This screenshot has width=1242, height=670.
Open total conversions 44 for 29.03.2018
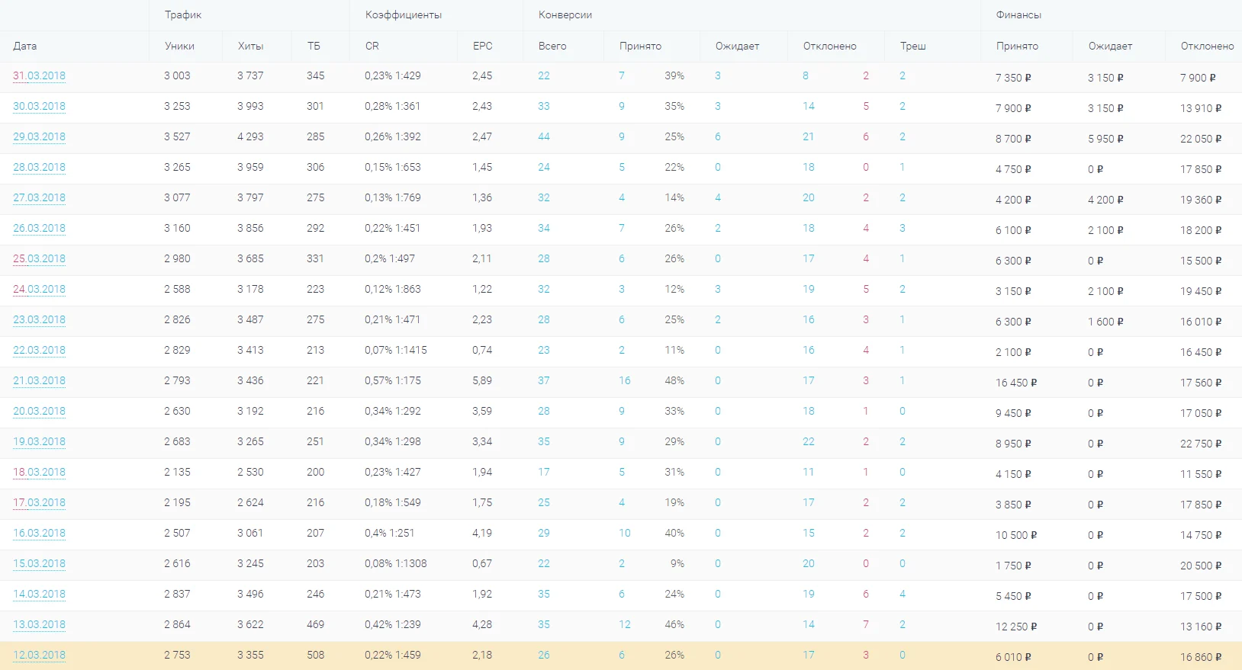[544, 137]
